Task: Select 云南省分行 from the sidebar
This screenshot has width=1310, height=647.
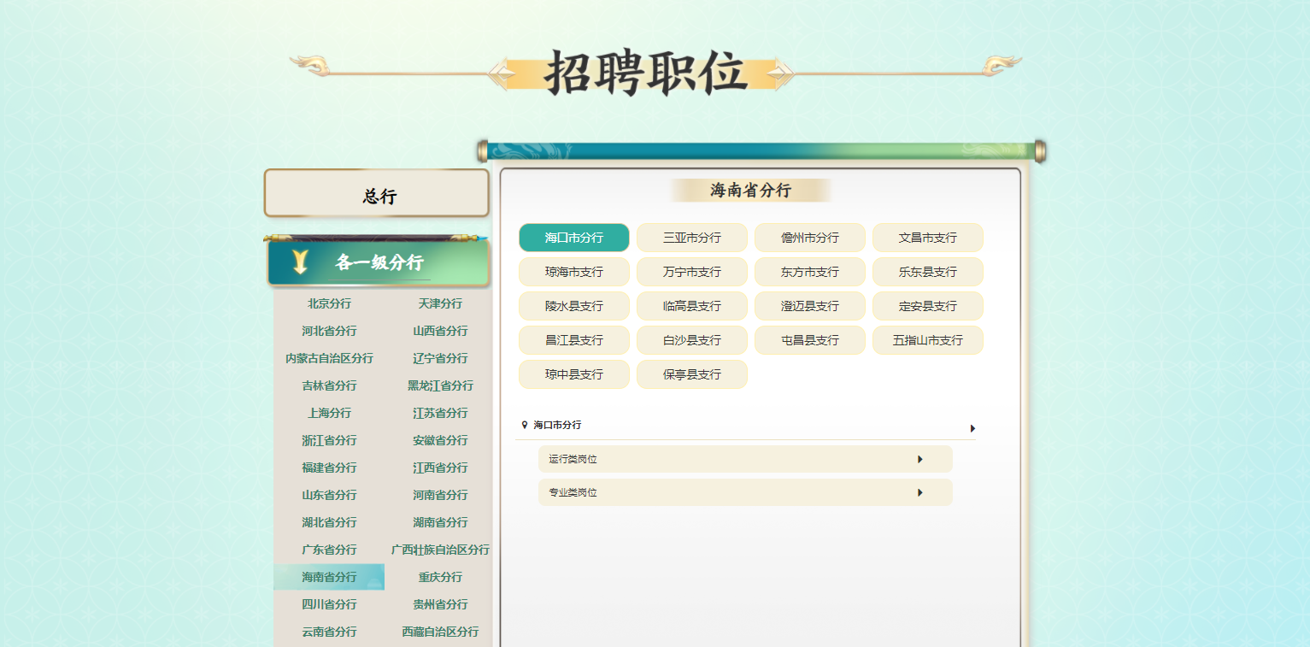Action: pos(329,632)
